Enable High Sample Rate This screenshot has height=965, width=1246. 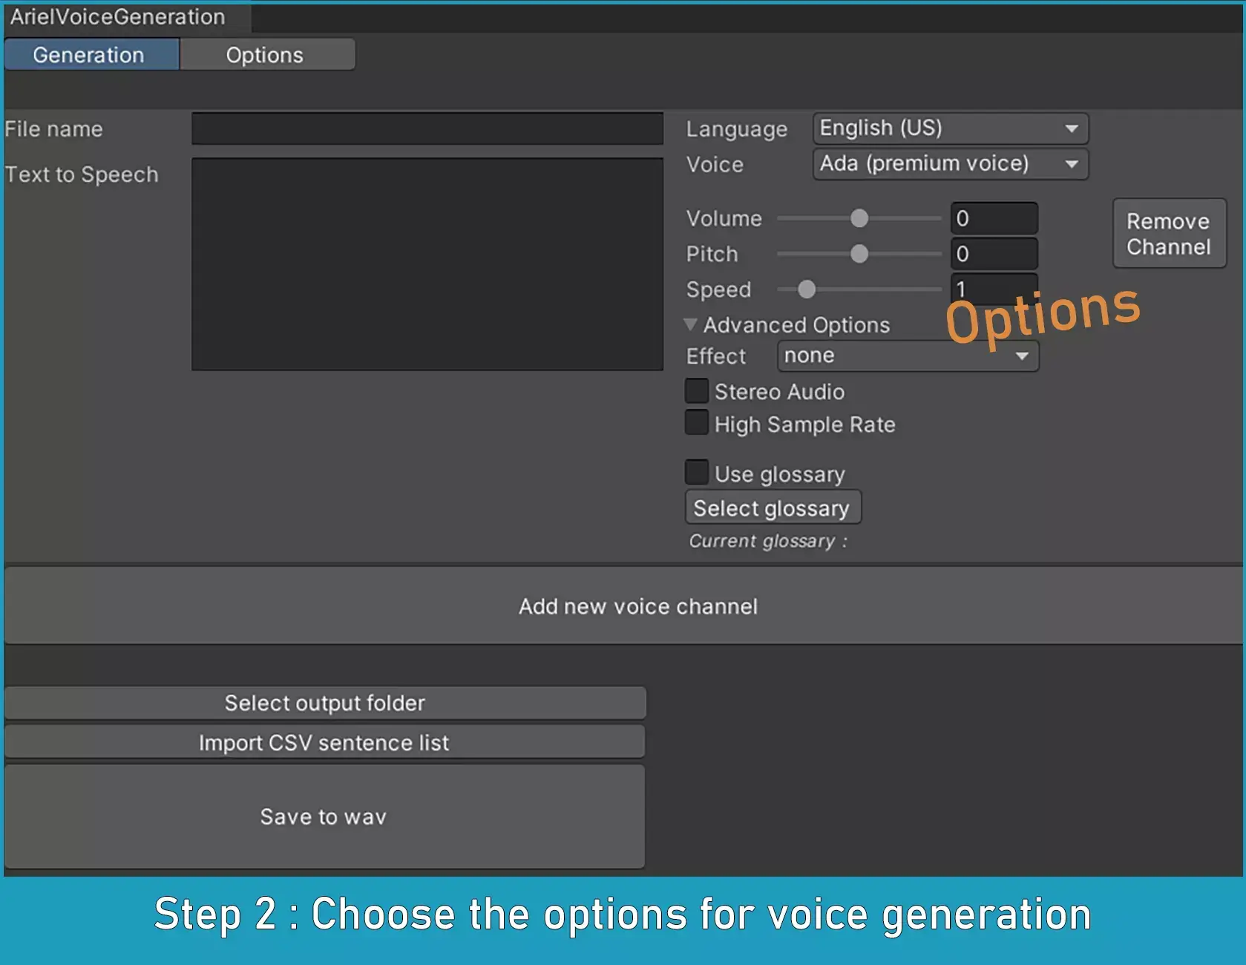[x=696, y=422]
